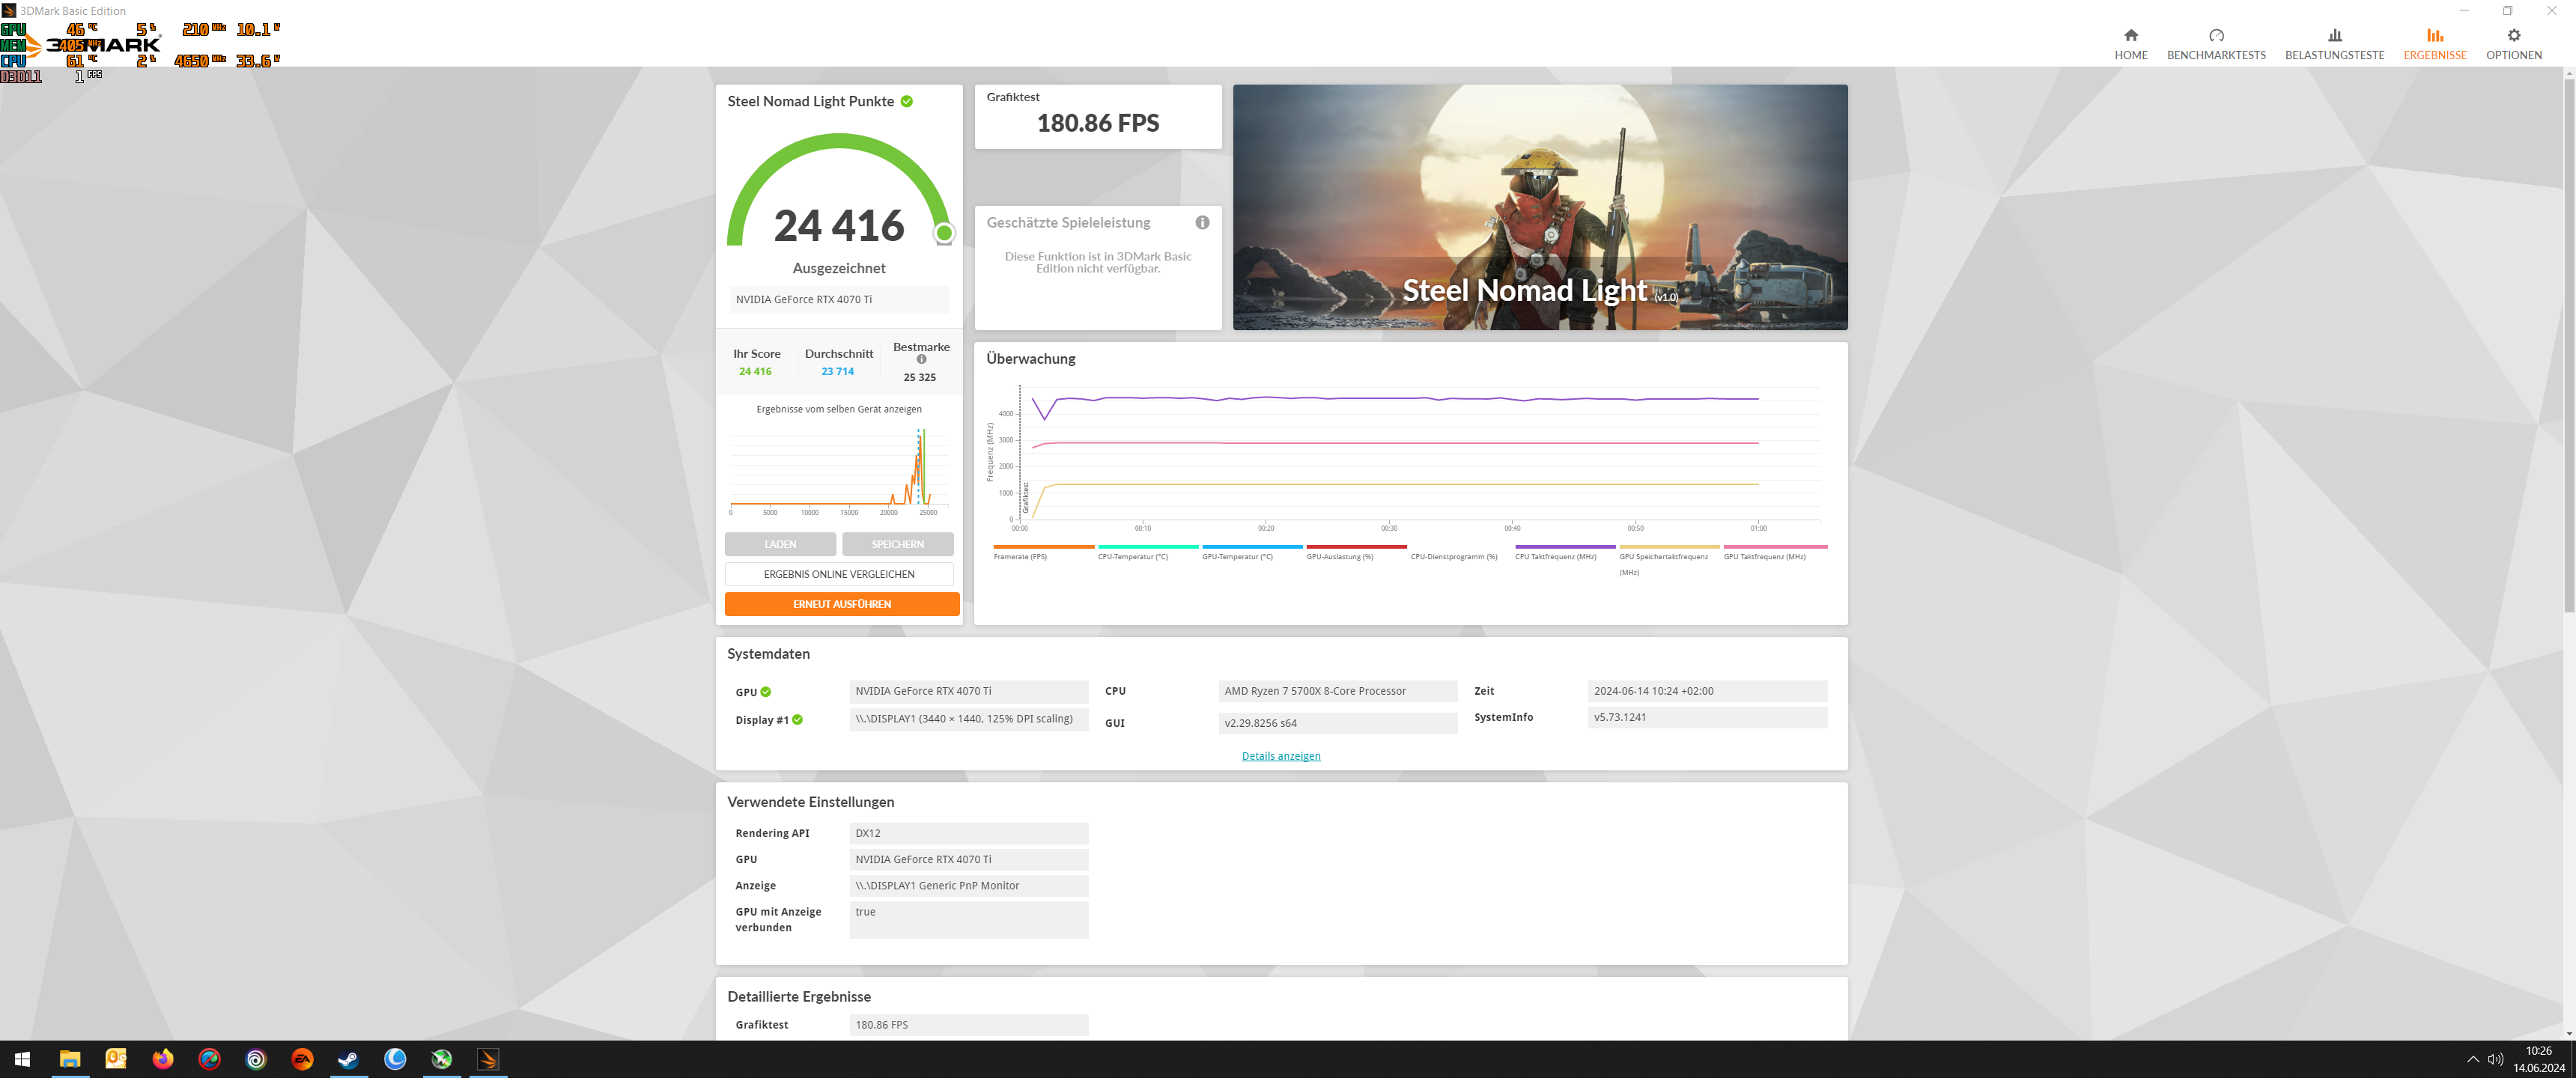Go to the Belastungstests section

[2334, 44]
